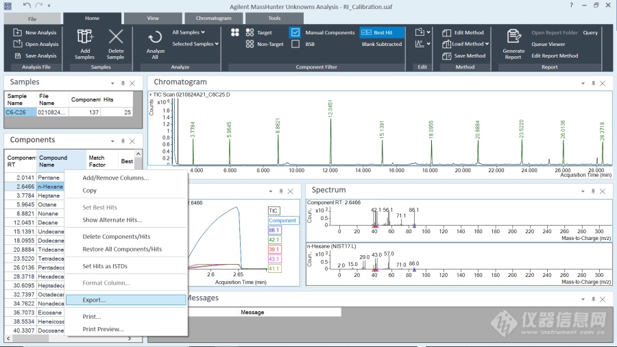Click the Add Samples icon
This screenshot has width=617, height=347.
[84, 36]
